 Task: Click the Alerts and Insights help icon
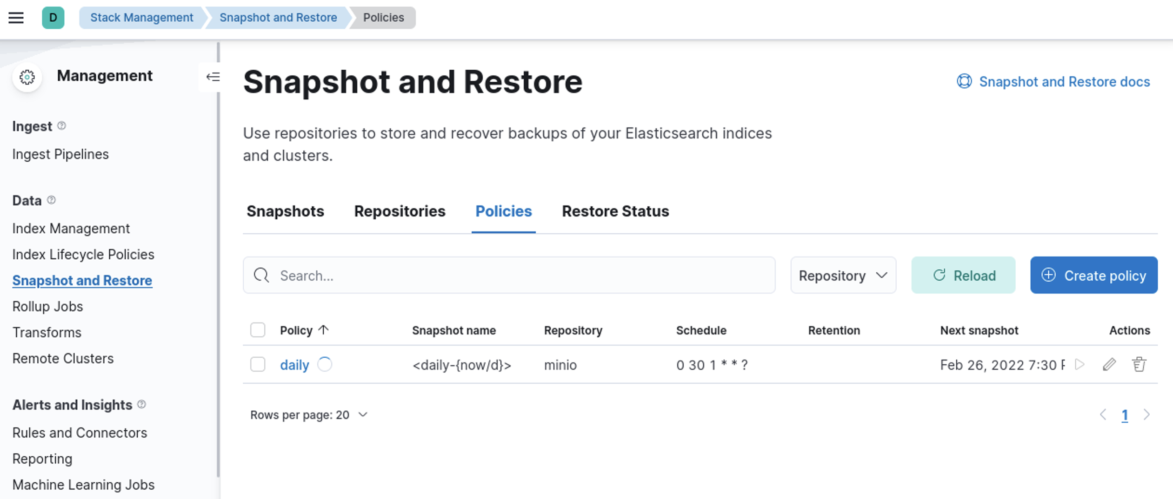click(x=142, y=405)
